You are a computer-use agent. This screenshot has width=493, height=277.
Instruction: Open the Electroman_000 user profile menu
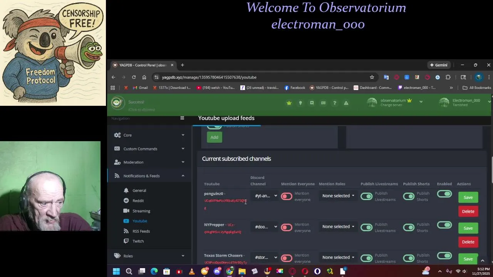point(465,102)
